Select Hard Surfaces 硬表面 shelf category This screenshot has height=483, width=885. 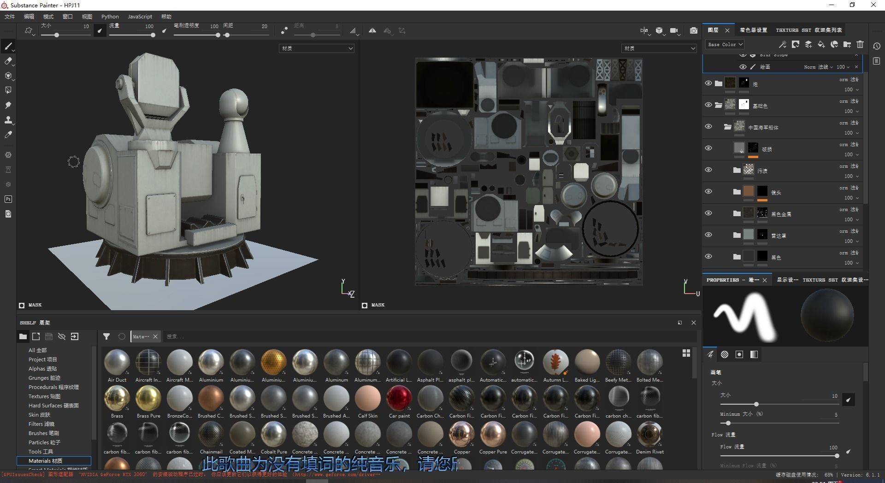(x=53, y=406)
